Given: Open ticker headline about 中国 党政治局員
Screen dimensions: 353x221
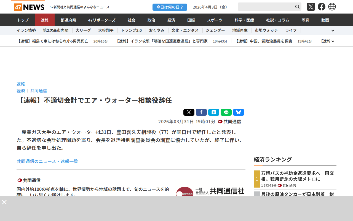Looking at the screenshot, I should point(264,41).
